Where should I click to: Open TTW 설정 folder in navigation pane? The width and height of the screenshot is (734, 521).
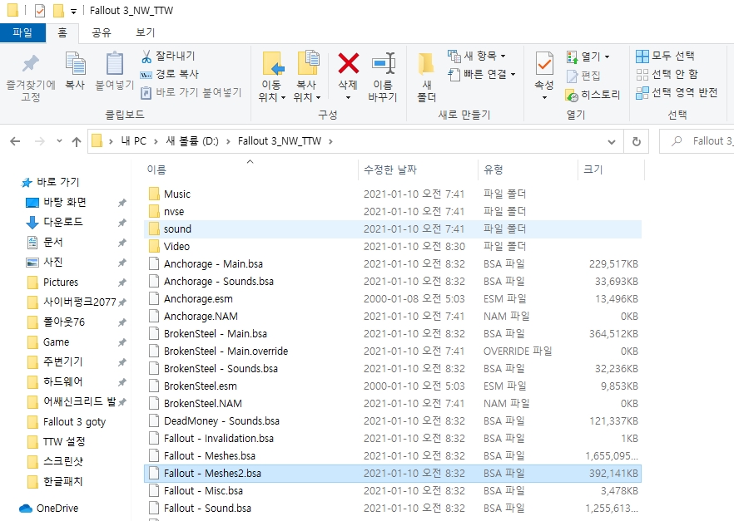(57, 441)
